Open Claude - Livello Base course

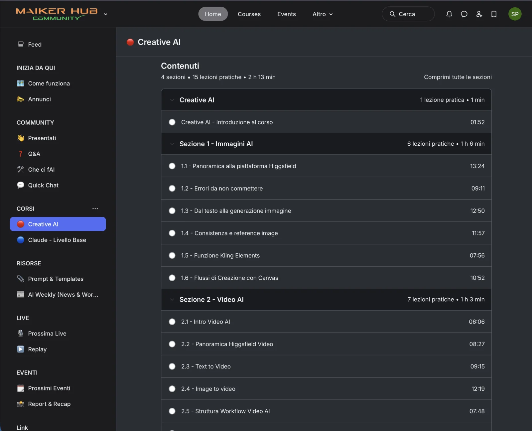click(x=58, y=240)
